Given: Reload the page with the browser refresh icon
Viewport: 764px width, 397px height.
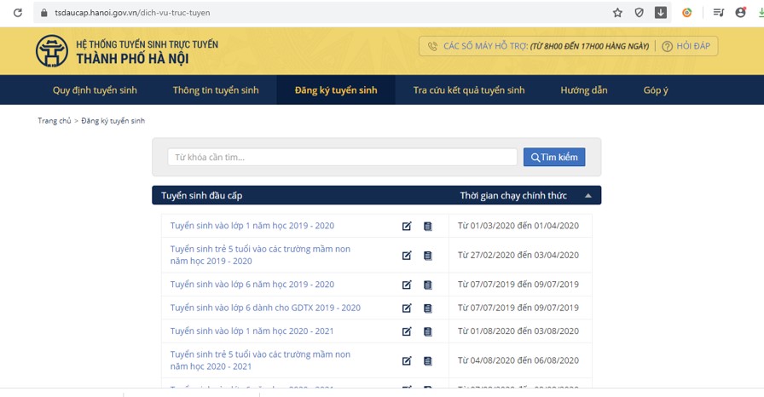Looking at the screenshot, I should pyautogui.click(x=17, y=13).
